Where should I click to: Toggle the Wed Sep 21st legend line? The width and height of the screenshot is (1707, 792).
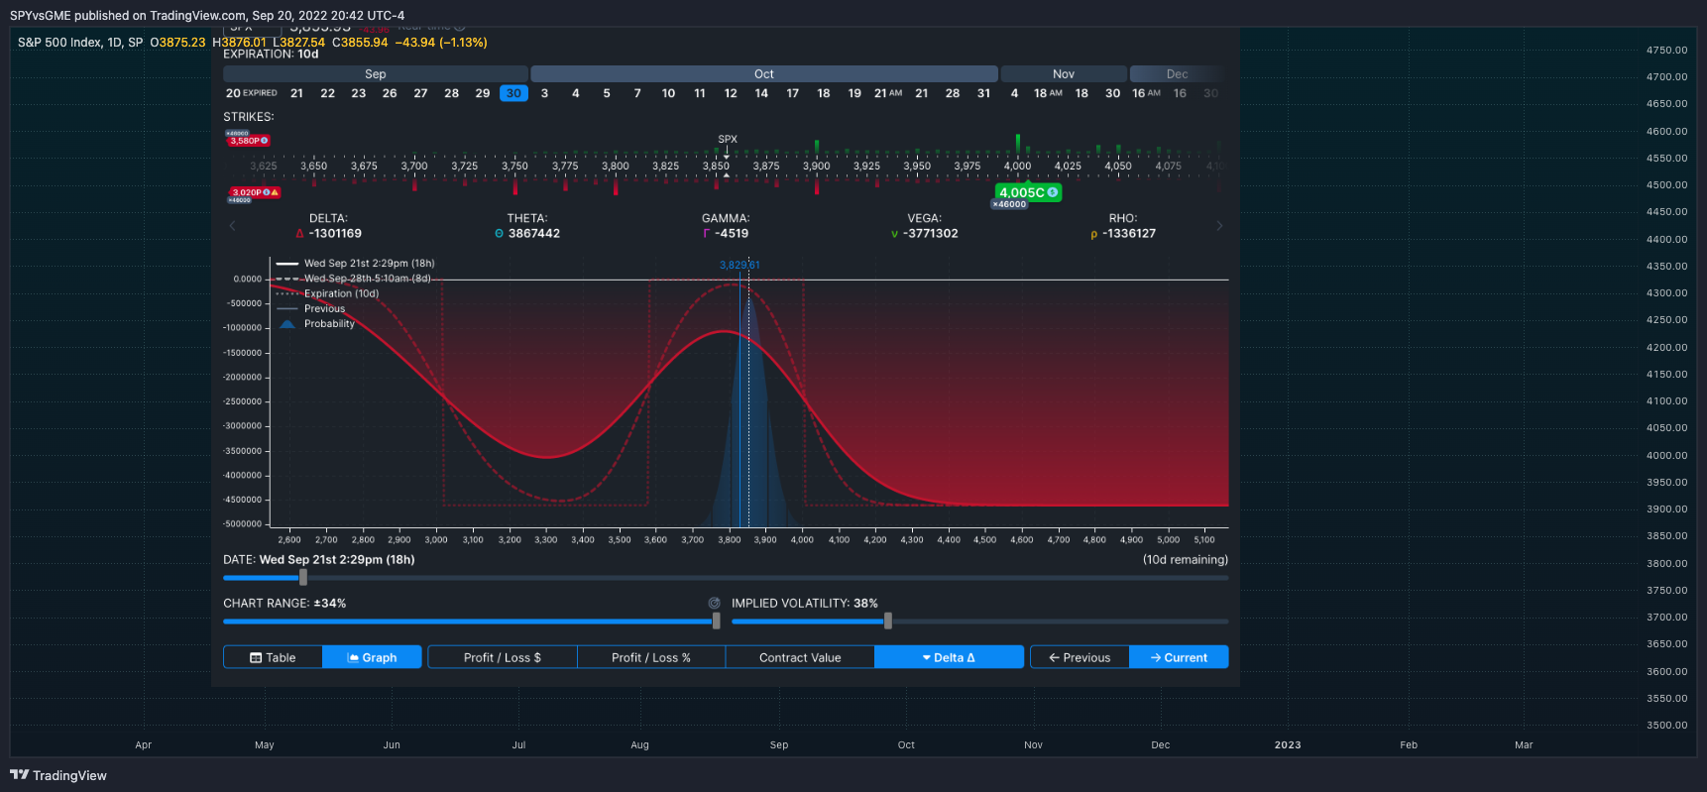click(x=356, y=264)
